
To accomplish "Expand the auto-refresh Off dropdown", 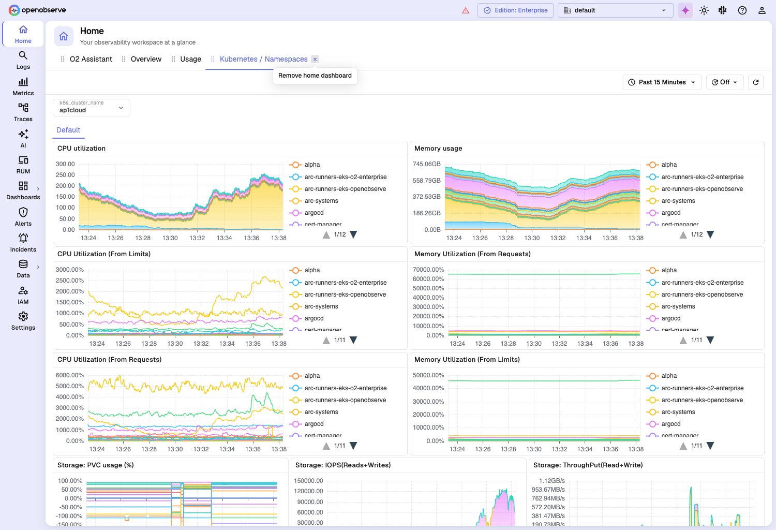I will click(x=725, y=82).
